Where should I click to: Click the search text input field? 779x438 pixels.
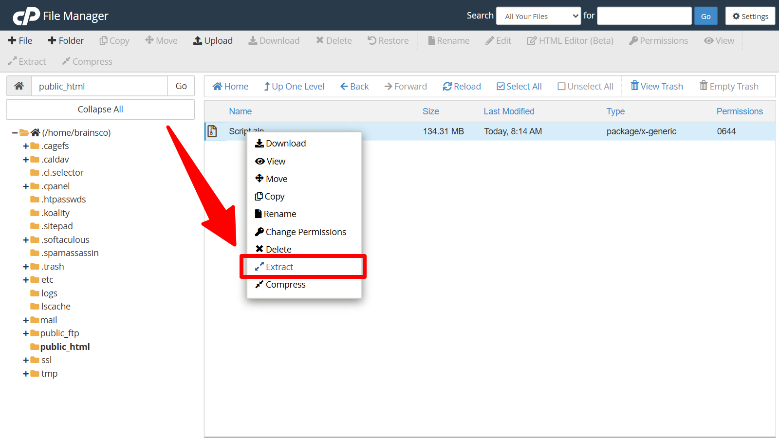tap(644, 16)
